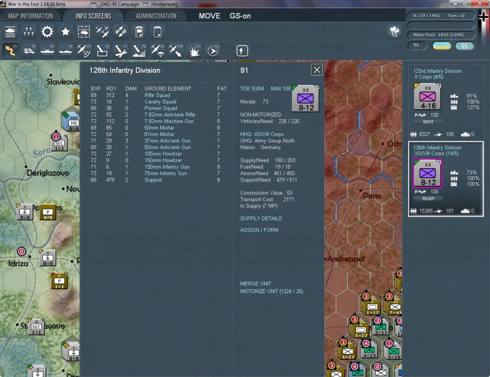Image resolution: width=490 pixels, height=377 pixels.
Task: Click the blue-yellow weather indicator pill
Action: coord(442,46)
